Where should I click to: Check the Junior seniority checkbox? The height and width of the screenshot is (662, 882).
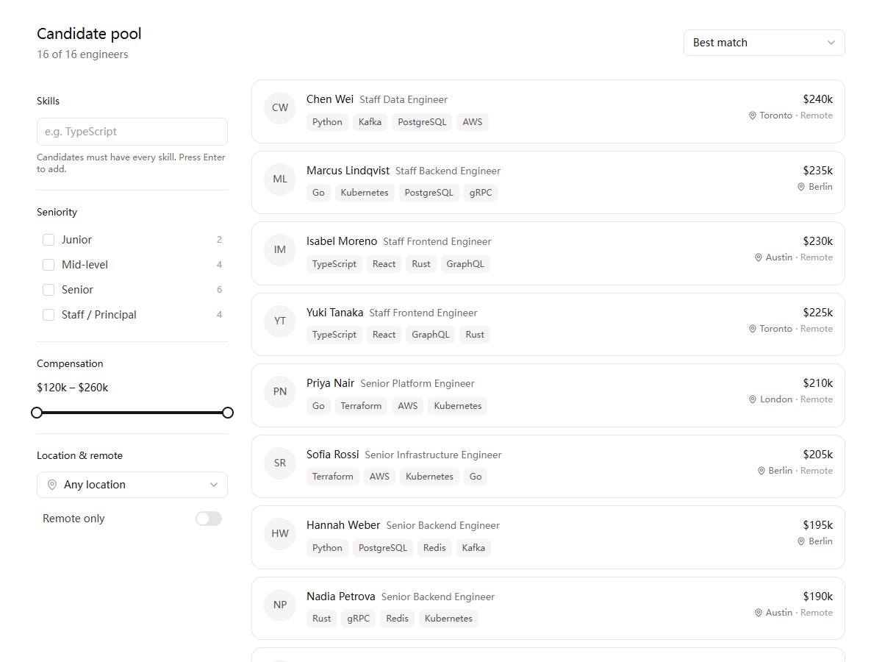click(x=49, y=240)
